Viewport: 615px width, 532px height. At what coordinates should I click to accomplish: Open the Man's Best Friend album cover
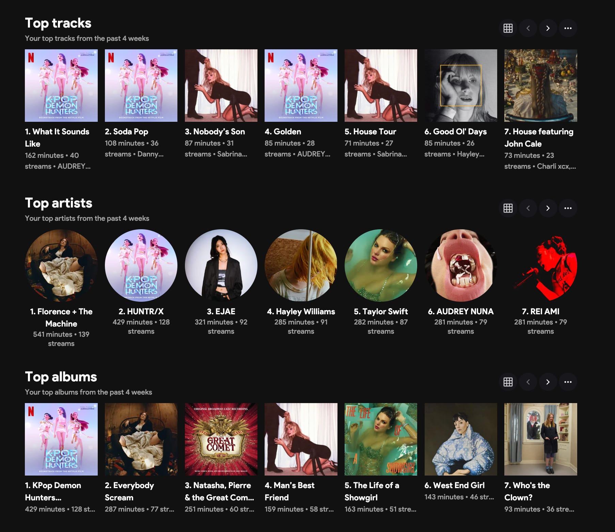click(301, 439)
